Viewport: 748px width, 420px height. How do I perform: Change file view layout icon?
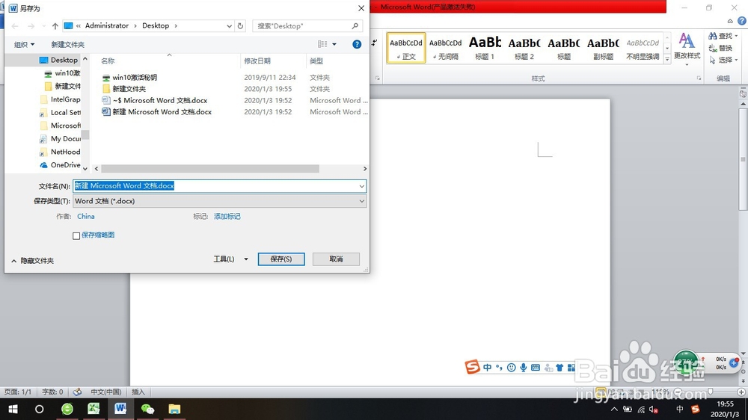(322, 44)
